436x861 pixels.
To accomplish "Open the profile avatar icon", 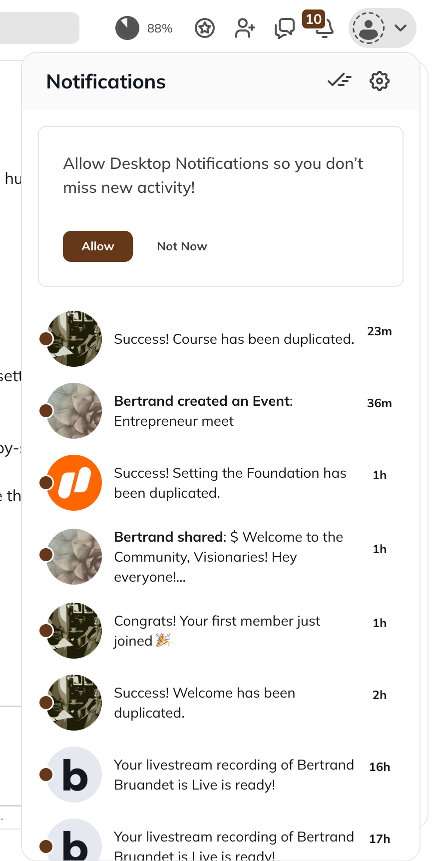I will (369, 28).
